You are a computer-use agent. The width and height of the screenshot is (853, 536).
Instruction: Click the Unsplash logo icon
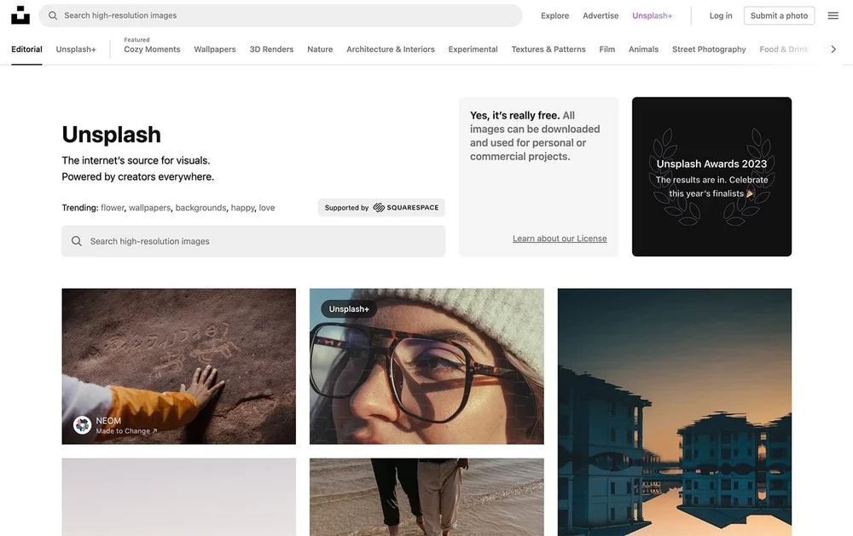20,15
